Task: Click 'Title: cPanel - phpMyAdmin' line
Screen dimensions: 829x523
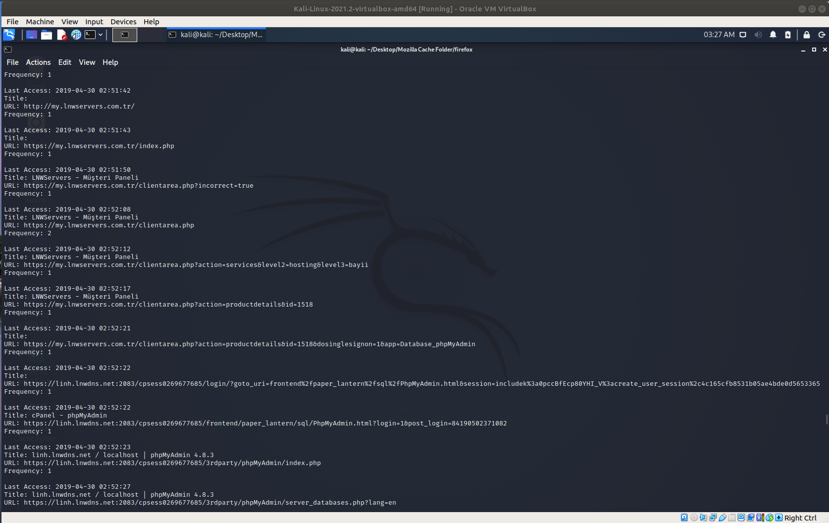Action: [x=55, y=416]
